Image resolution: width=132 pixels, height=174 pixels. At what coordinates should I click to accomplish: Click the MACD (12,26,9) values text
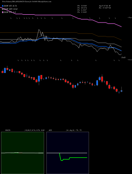(x=34, y=130)
